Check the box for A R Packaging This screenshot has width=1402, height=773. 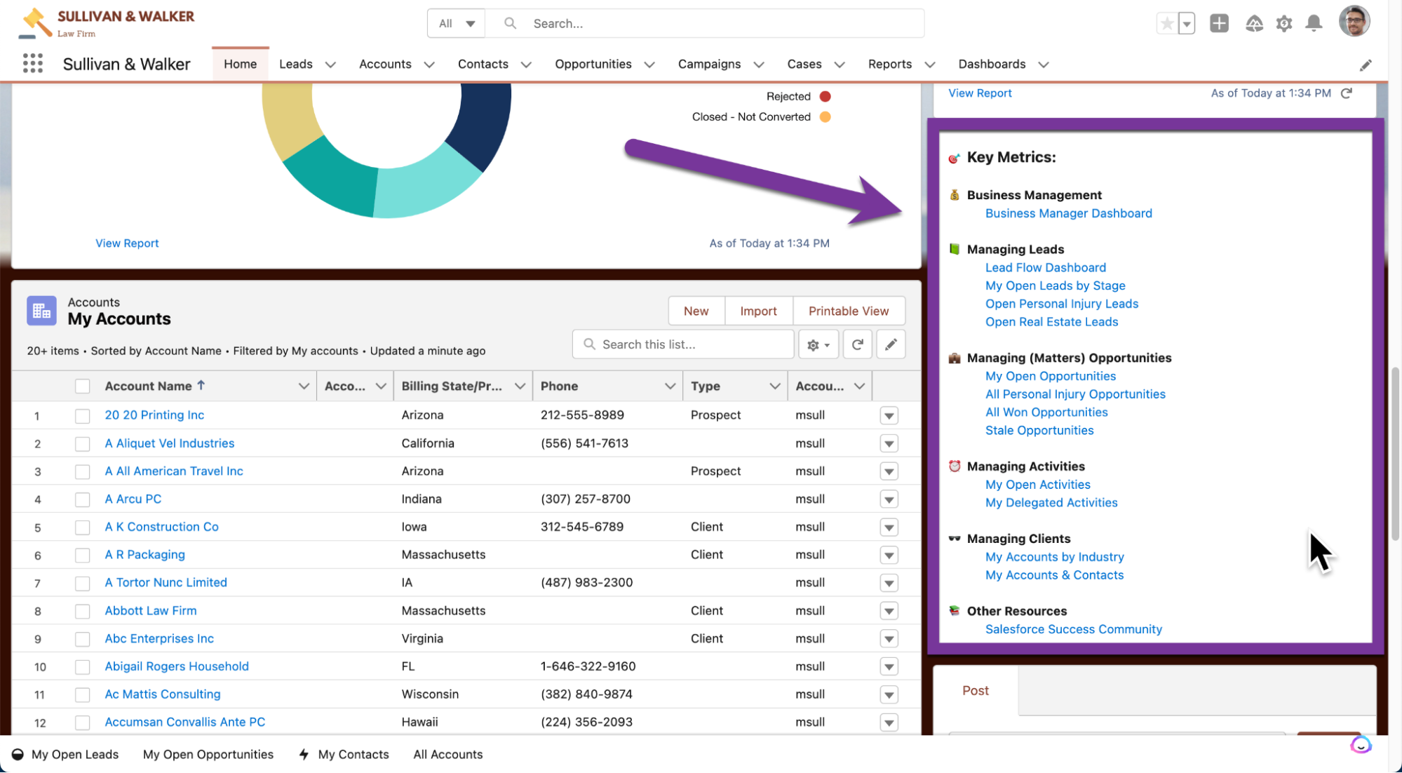pyautogui.click(x=83, y=556)
